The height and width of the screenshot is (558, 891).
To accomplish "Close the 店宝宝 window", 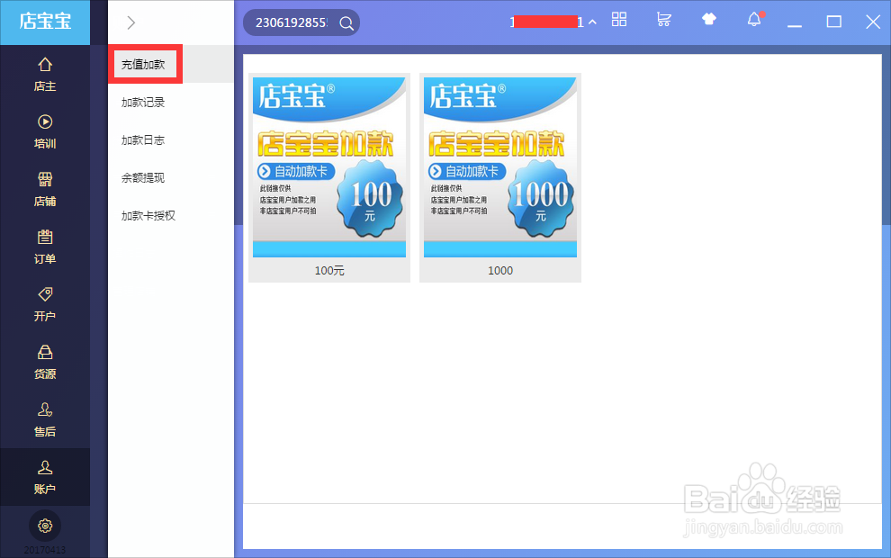I will click(873, 22).
